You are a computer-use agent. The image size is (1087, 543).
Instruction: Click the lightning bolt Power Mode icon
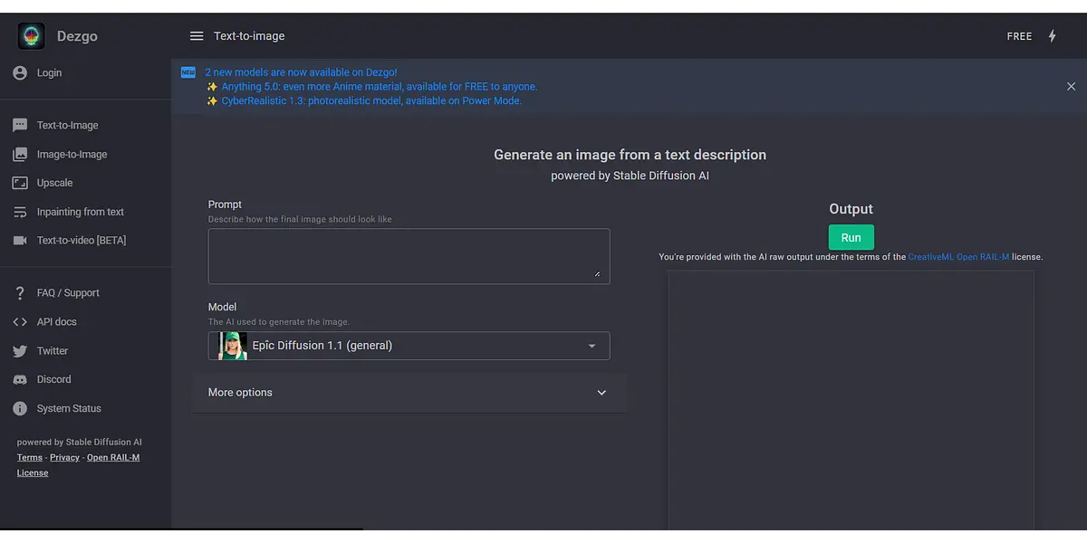click(x=1052, y=36)
